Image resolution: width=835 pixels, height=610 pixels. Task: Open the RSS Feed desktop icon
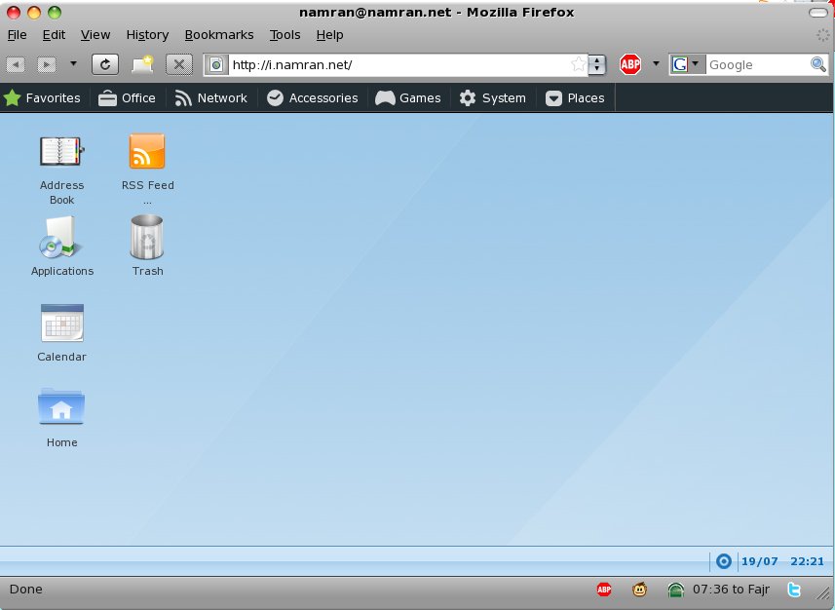pos(147,152)
